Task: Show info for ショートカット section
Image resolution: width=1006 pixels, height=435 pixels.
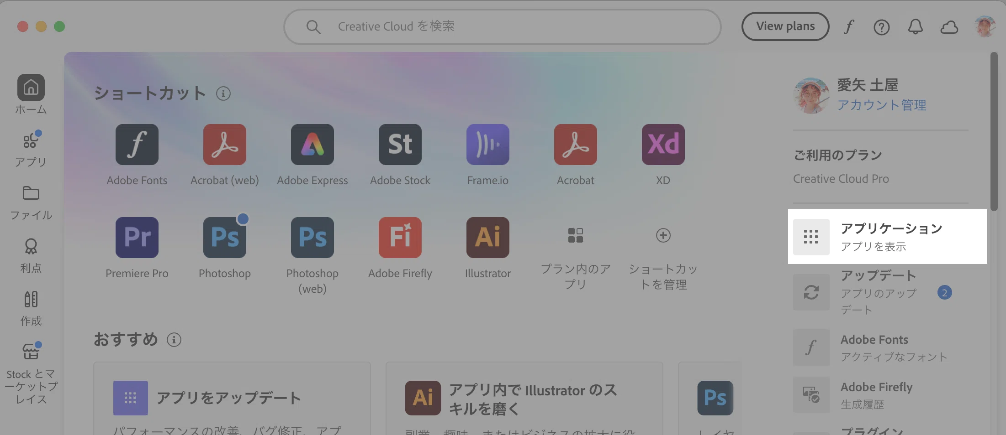Action: [223, 93]
